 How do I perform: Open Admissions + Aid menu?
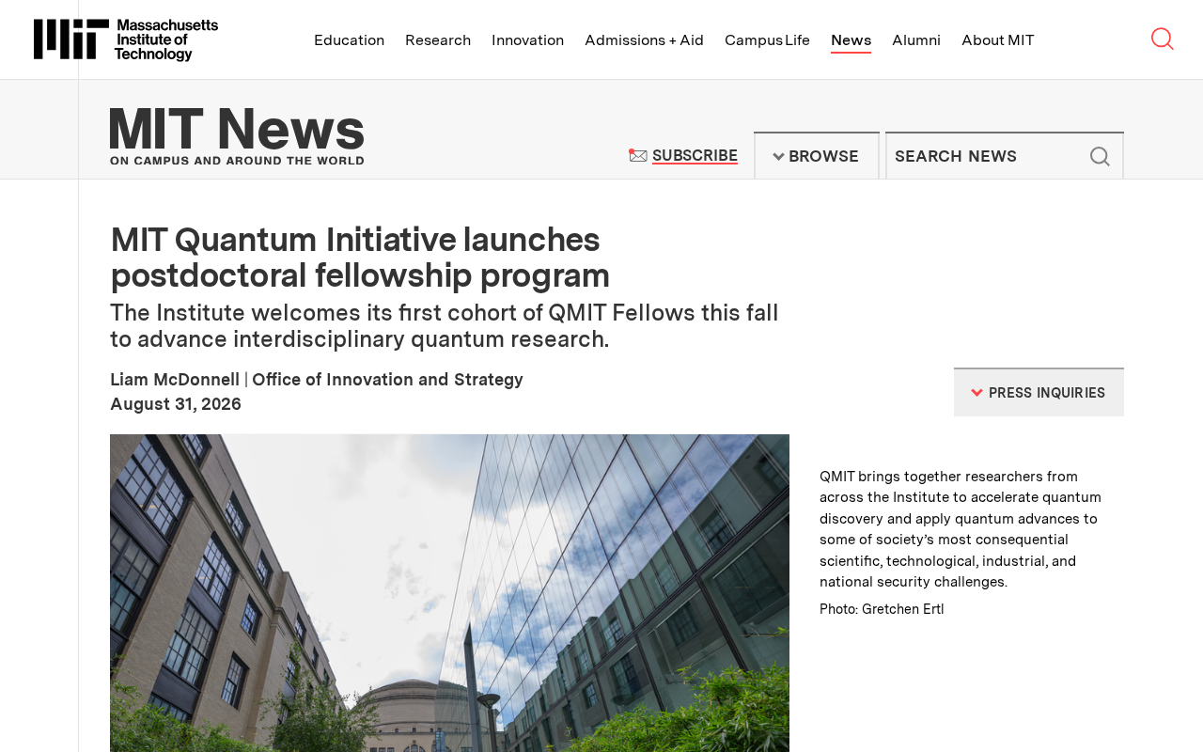click(x=644, y=39)
